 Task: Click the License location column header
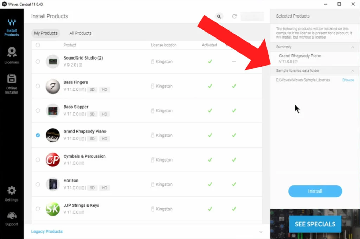pos(164,45)
